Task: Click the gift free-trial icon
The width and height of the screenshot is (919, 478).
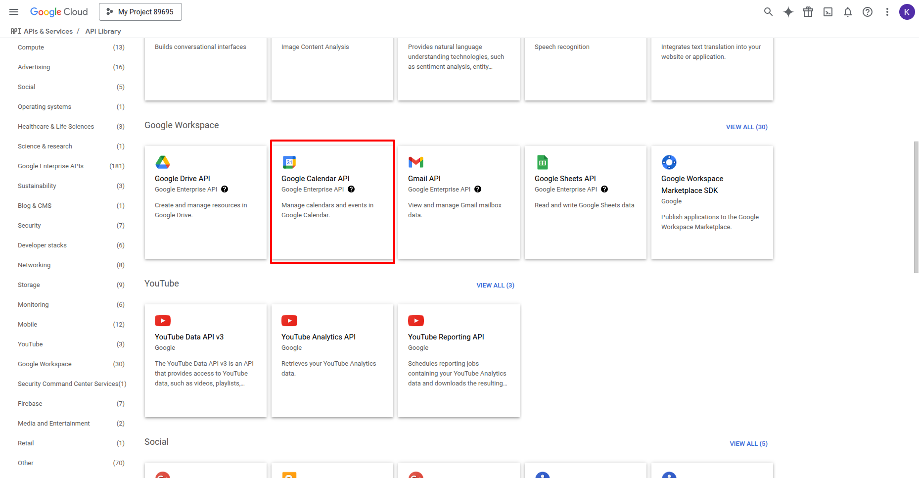Action: pyautogui.click(x=808, y=12)
